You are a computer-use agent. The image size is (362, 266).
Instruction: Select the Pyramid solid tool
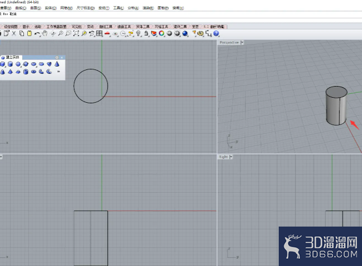10,72
